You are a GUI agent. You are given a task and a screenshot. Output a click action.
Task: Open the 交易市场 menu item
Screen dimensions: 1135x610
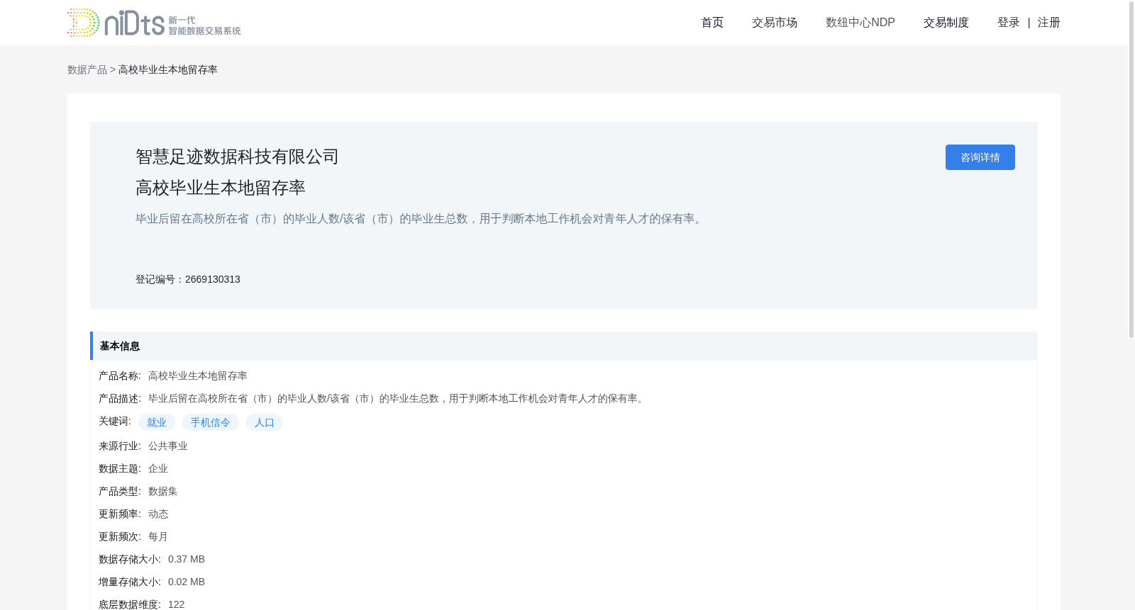pyautogui.click(x=775, y=23)
